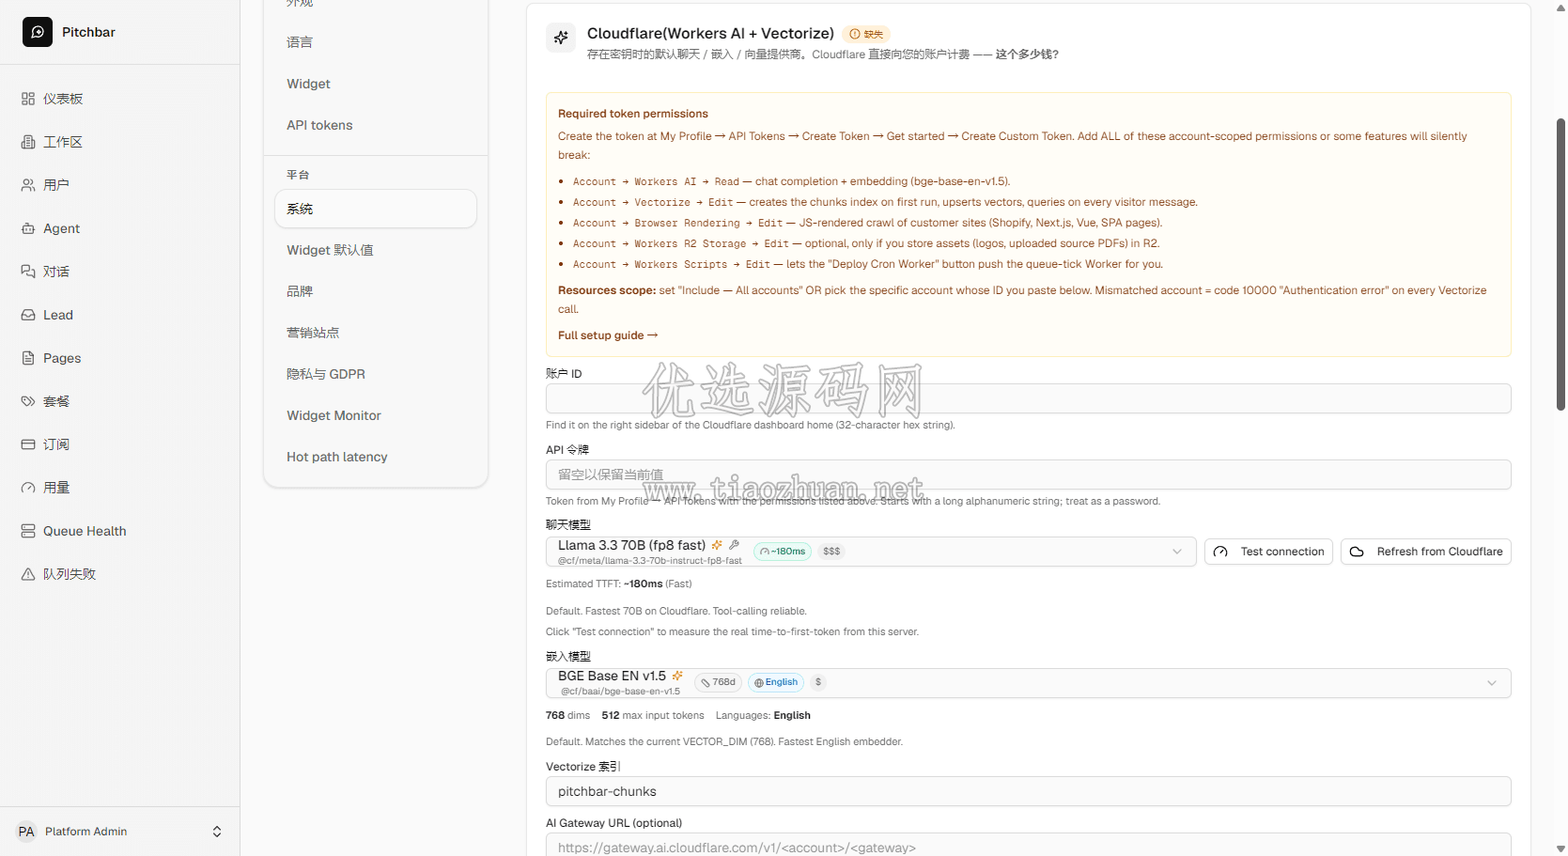Click the Vectorize 索引 pitchbar-chunks field
Viewport: 1568px width, 856px height.
[1029, 791]
